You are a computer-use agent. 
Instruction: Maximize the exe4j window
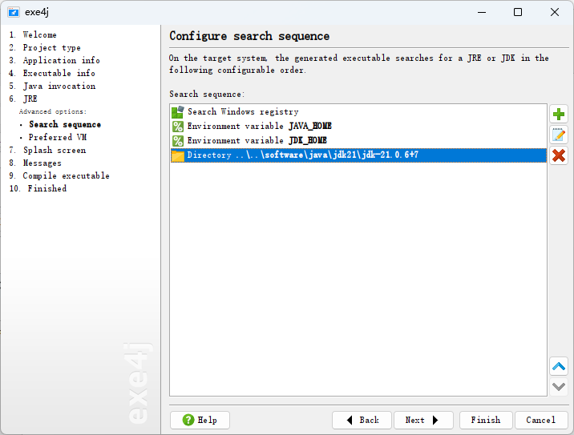tap(518, 12)
